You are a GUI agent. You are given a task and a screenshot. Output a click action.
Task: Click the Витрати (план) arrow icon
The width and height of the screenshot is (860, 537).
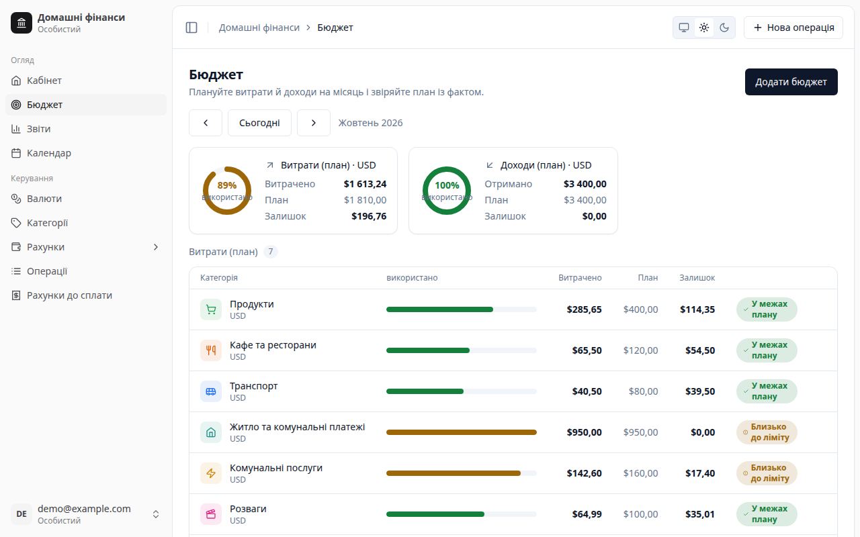point(270,165)
